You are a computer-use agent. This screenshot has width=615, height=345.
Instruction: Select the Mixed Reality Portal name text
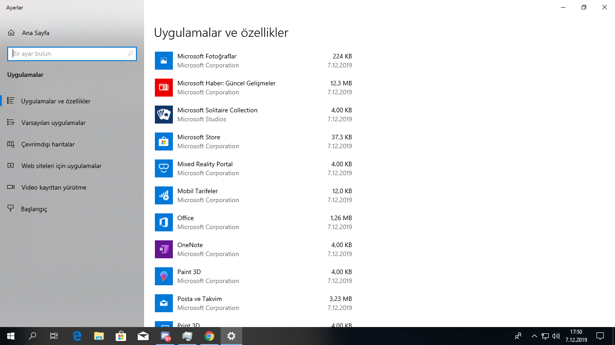click(205, 164)
